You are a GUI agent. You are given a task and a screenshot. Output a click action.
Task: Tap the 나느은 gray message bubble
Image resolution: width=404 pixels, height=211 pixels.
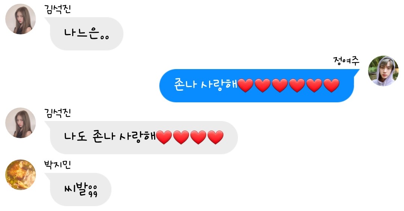click(84, 34)
